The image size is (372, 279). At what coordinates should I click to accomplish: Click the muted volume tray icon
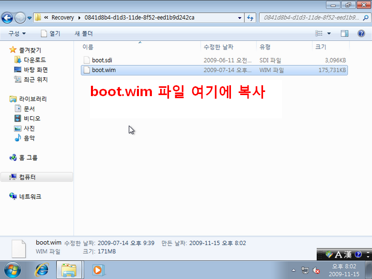pyautogui.click(x=316, y=270)
